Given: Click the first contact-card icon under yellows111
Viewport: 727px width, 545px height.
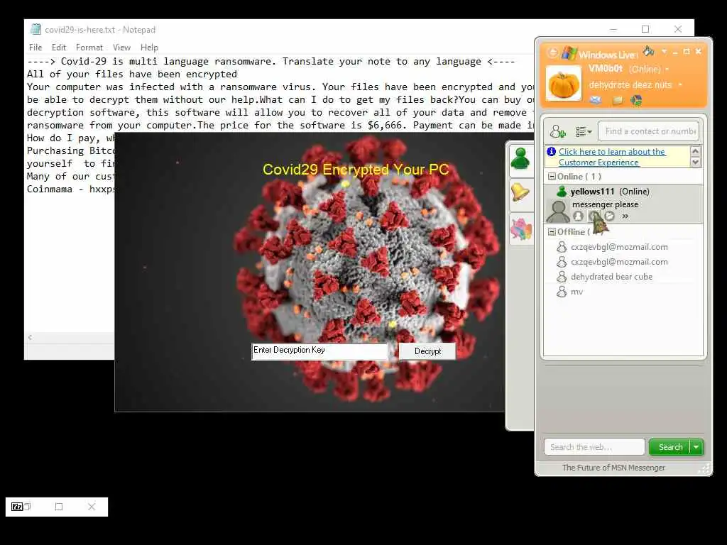Looking at the screenshot, I should pyautogui.click(x=578, y=216).
